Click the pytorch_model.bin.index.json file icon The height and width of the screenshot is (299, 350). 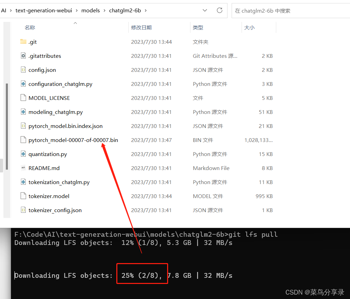(x=23, y=126)
